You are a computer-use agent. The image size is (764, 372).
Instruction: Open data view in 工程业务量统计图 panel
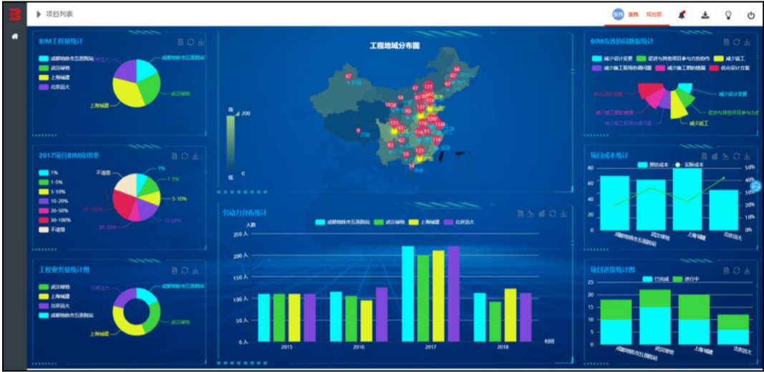point(175,270)
